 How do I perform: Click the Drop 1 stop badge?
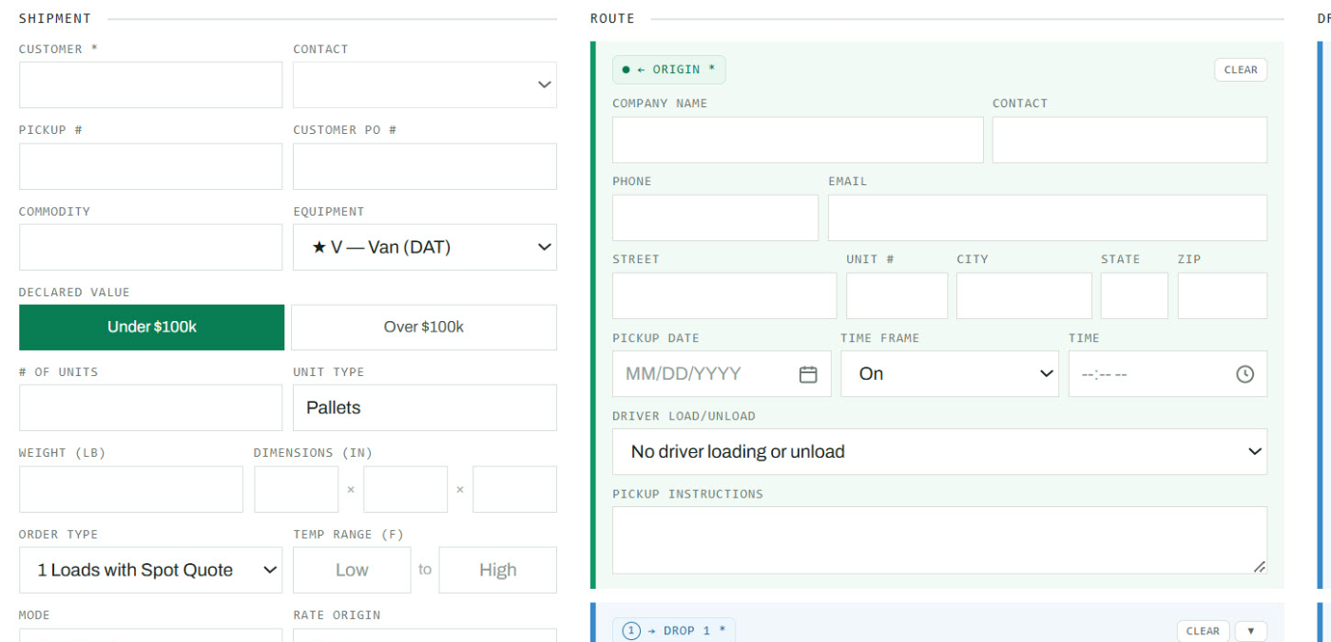coord(674,631)
